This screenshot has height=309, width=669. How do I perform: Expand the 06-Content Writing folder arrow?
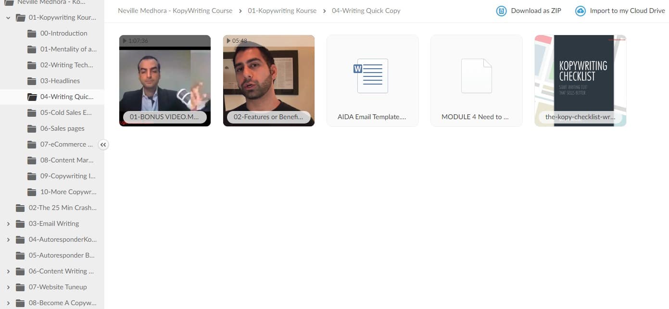pos(8,271)
